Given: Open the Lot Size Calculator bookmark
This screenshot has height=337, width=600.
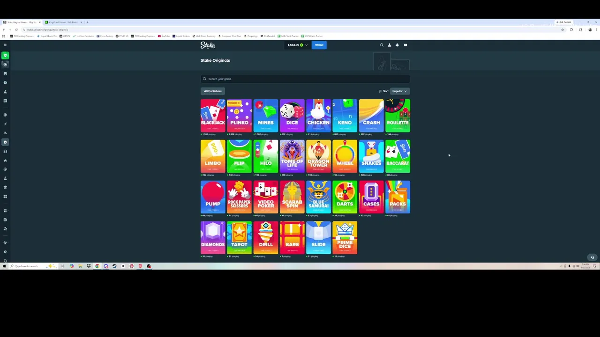Looking at the screenshot, I should [82, 36].
